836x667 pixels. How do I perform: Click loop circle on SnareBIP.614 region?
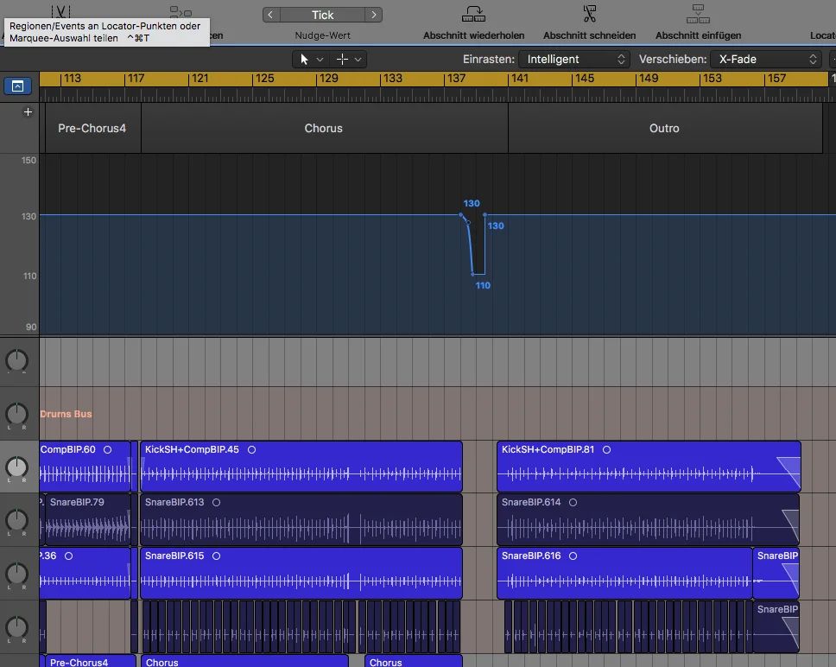tap(573, 502)
